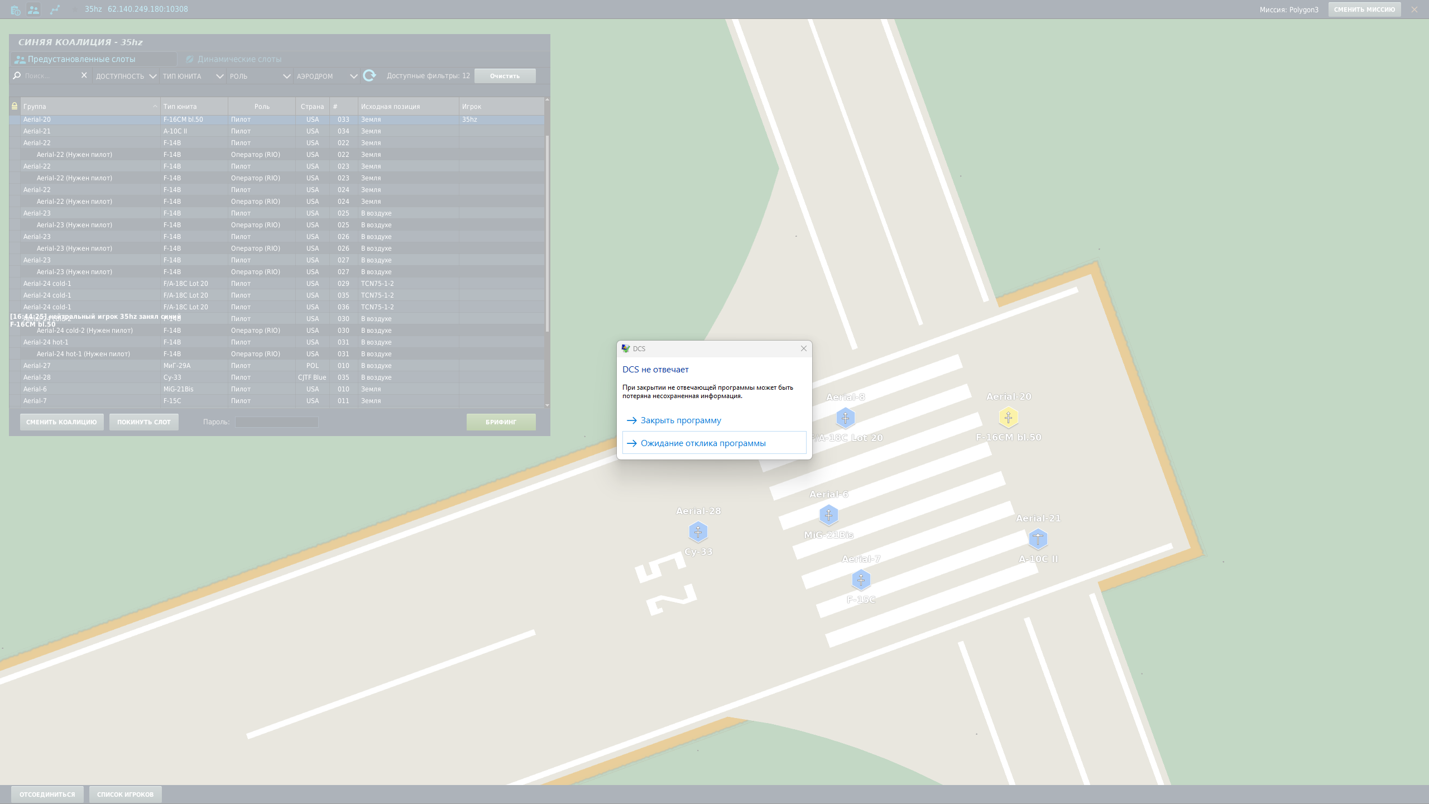
Task: Click server address 62.140.249.180:10308
Action: point(147,9)
